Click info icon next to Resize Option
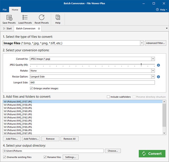 click(x=158, y=77)
